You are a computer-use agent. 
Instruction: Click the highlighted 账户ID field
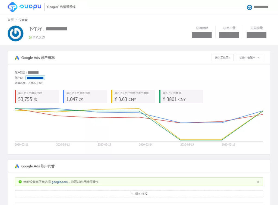point(36,78)
